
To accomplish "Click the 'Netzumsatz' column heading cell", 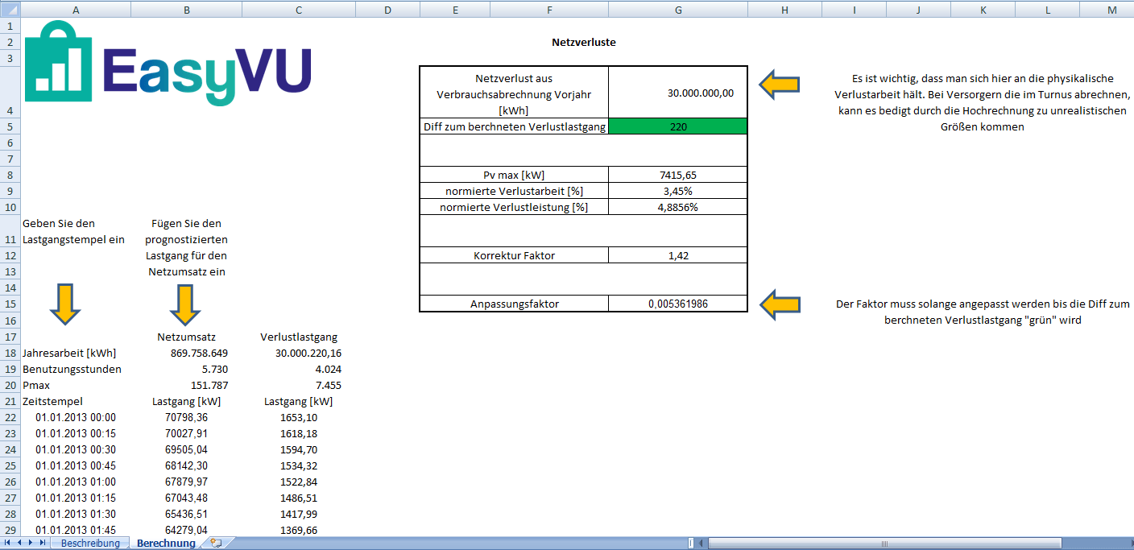I will (187, 337).
